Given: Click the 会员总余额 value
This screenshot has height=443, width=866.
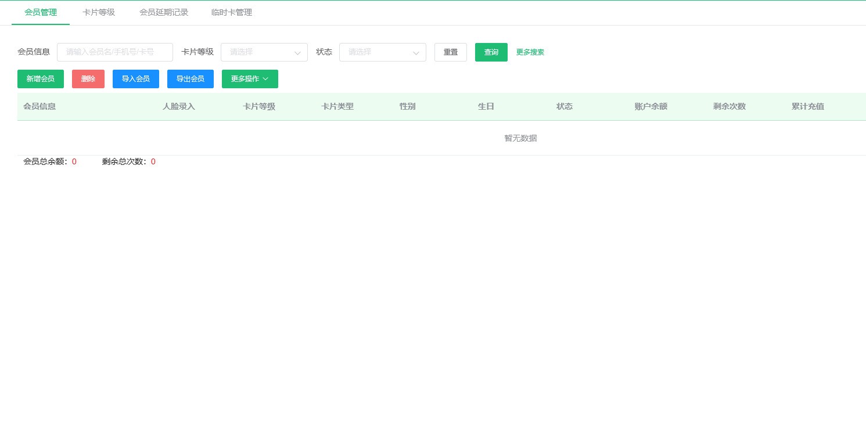Looking at the screenshot, I should 74,162.
